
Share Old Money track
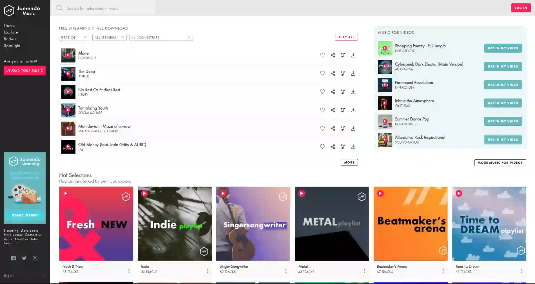[333, 147]
